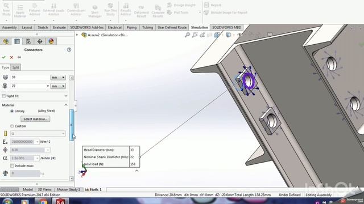This screenshot has height=204, width=364.
Task: Expand Tight Fit section chevron
Action: point(66,96)
